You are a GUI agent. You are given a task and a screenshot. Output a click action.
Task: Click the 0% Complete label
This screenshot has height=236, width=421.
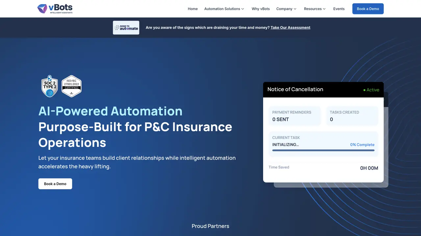362,145
